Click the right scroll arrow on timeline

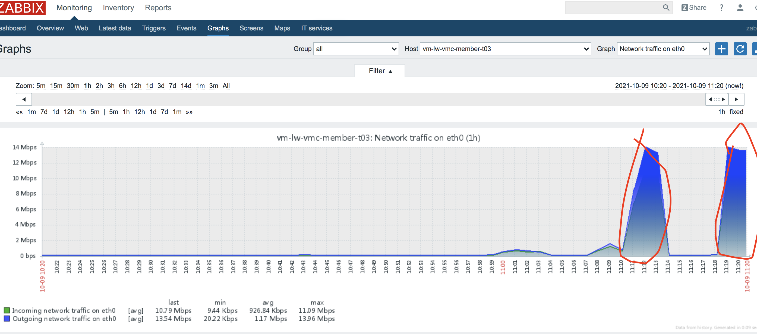[x=736, y=99]
